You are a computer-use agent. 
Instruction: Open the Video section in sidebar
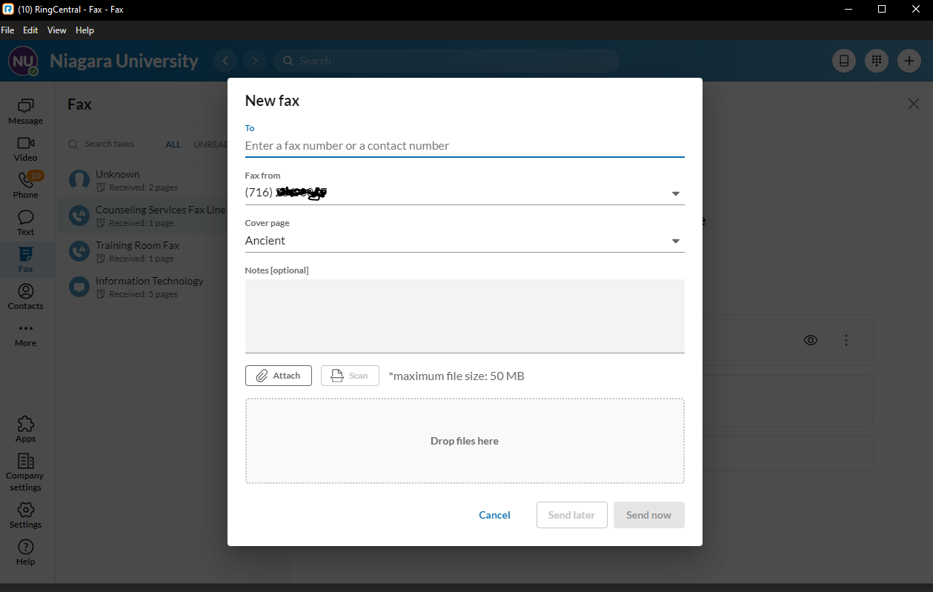(x=26, y=149)
